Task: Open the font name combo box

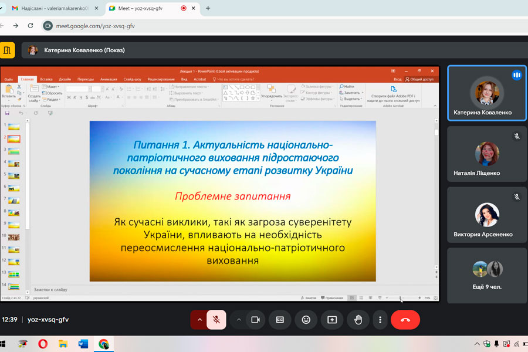Action: pyautogui.click(x=78, y=89)
